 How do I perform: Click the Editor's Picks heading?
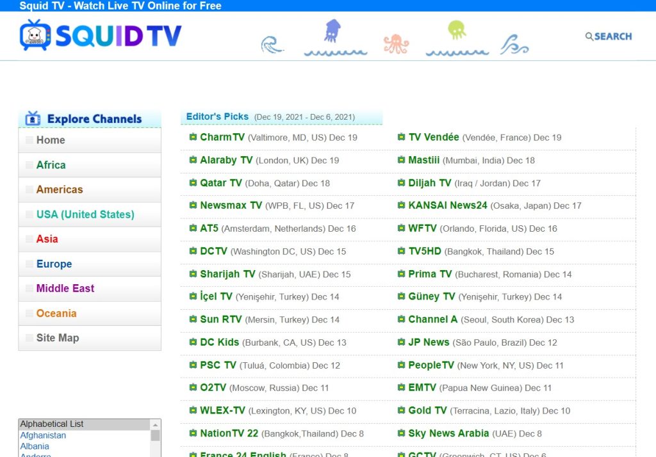click(x=217, y=116)
